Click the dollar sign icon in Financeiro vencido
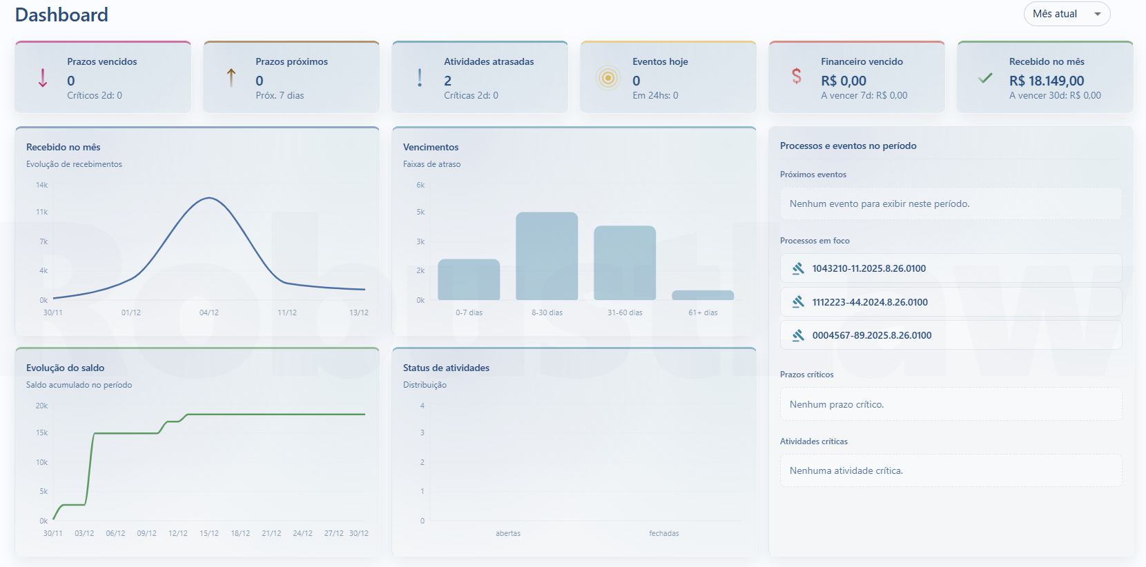This screenshot has width=1146, height=567. (797, 77)
